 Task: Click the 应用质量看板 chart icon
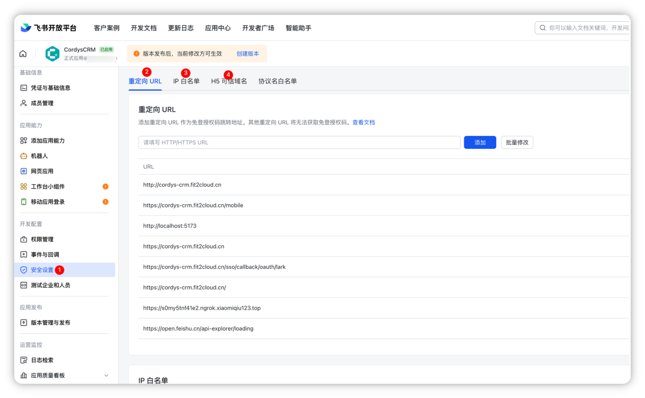24,375
